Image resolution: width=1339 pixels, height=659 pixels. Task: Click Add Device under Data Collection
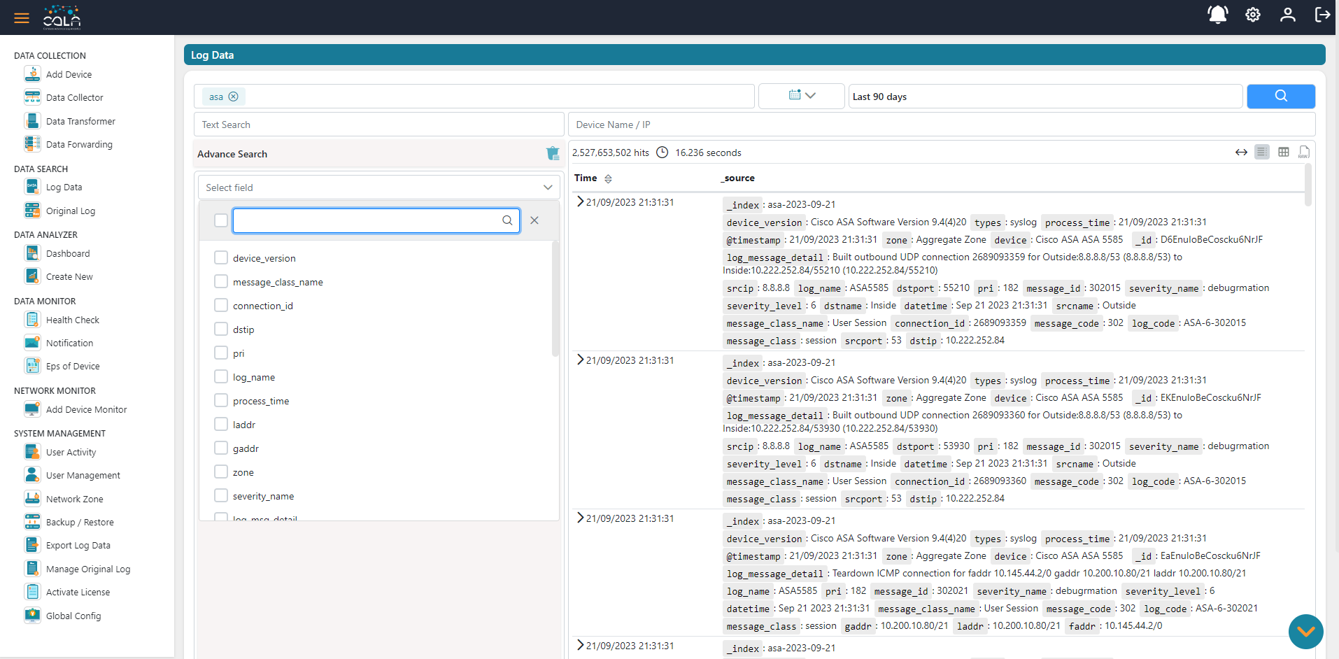(x=32, y=73)
